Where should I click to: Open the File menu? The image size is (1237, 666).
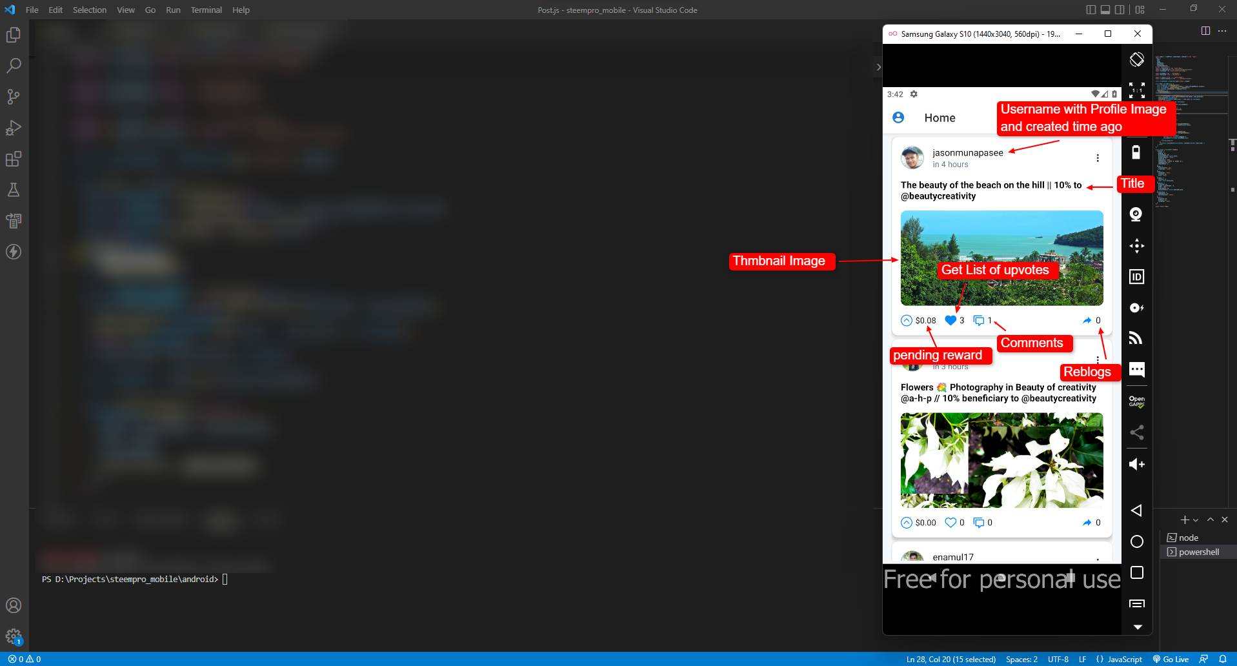point(32,10)
